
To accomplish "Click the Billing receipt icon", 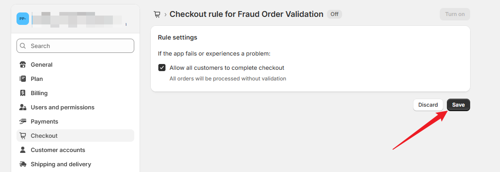I will [23, 93].
